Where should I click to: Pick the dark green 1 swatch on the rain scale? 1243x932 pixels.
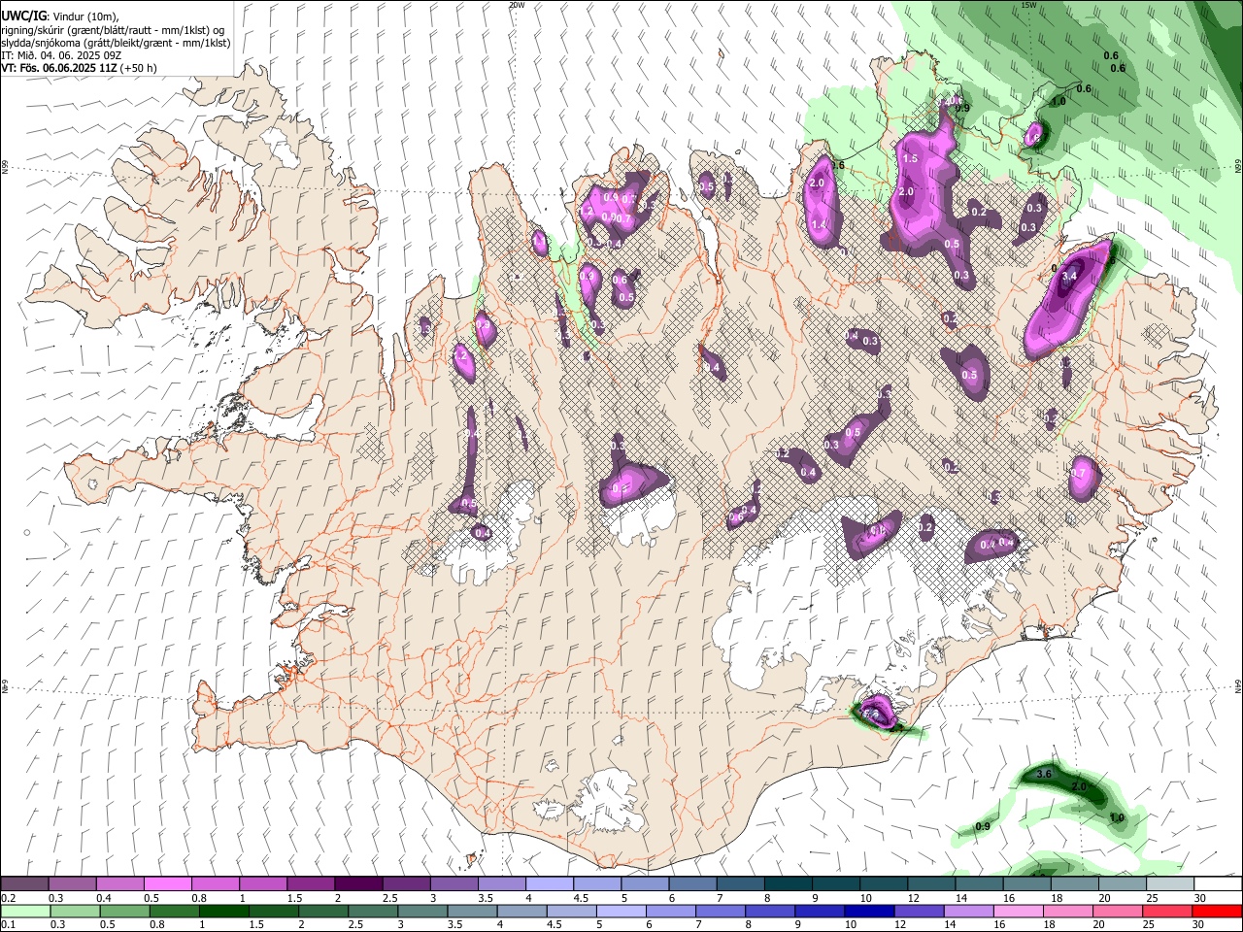pos(223,911)
